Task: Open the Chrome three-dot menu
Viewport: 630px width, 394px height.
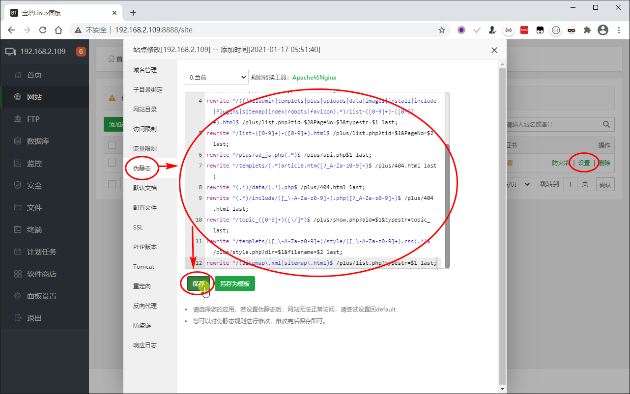Action: tap(618, 30)
